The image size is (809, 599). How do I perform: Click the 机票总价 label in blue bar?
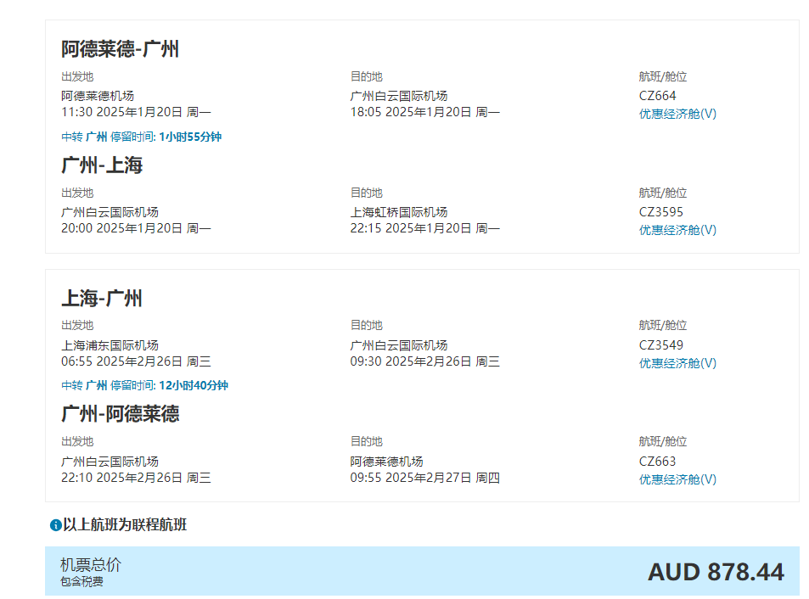[91, 565]
